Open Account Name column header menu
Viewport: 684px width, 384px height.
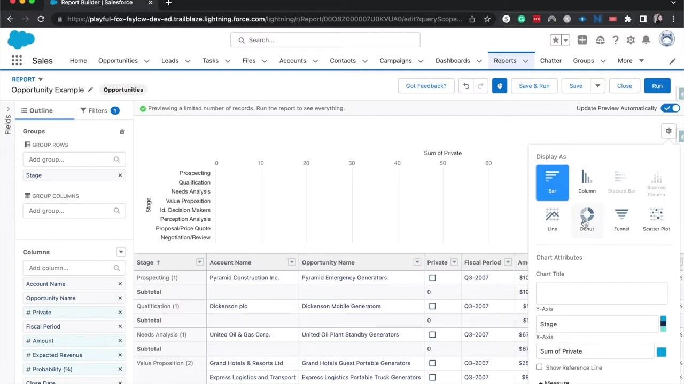(x=292, y=262)
